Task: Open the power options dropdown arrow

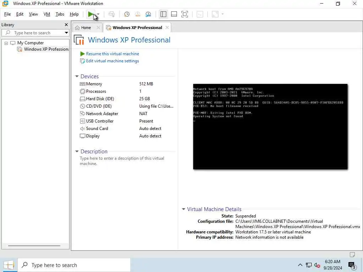Action: pos(99,14)
